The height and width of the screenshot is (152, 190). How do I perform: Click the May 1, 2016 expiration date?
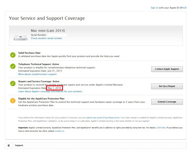click(x=54, y=88)
